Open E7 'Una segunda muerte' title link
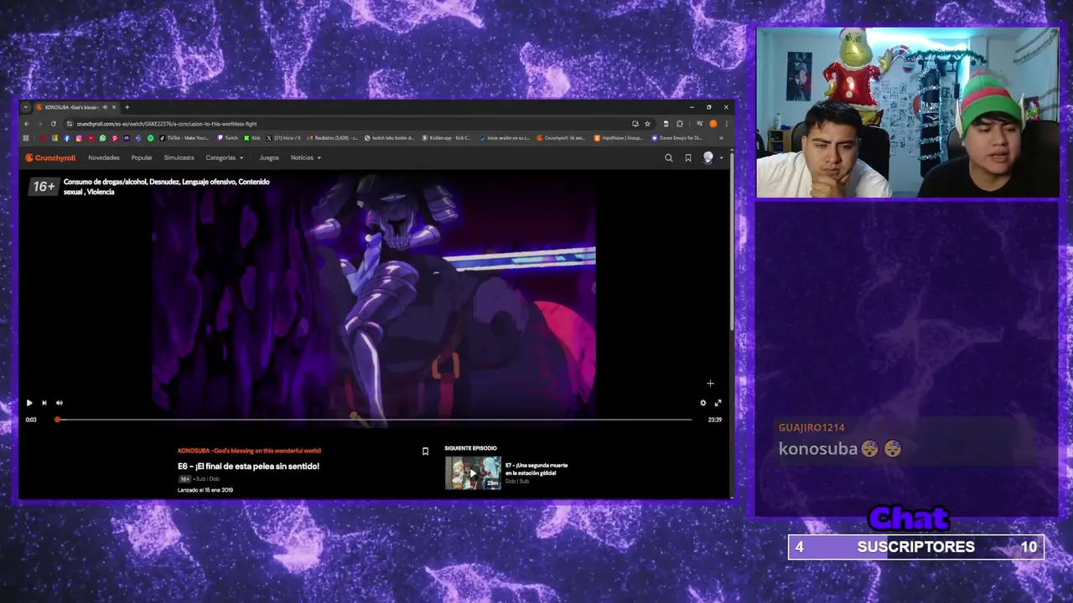The height and width of the screenshot is (603, 1073). point(536,469)
